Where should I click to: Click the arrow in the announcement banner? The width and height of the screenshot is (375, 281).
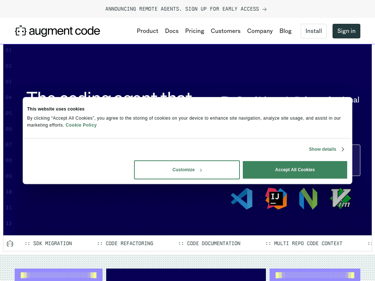tap(264, 9)
